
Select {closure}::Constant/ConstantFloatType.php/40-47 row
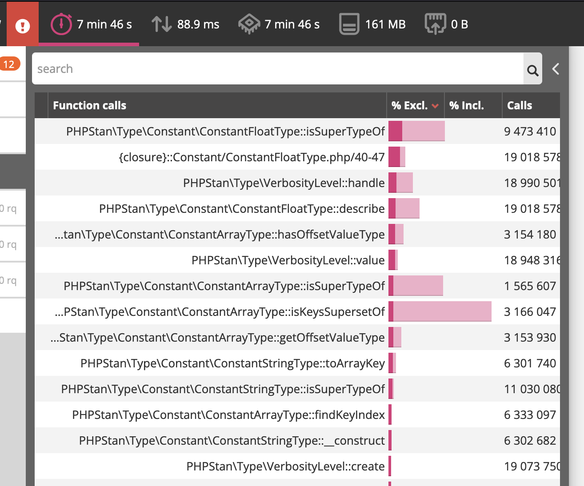pyautogui.click(x=297, y=157)
